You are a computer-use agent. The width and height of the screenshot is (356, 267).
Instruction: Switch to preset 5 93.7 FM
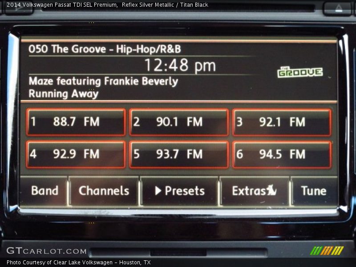tap(179, 154)
